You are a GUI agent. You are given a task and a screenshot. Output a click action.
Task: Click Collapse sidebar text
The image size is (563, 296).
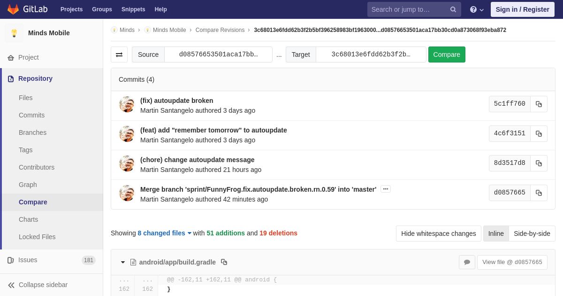point(43,285)
